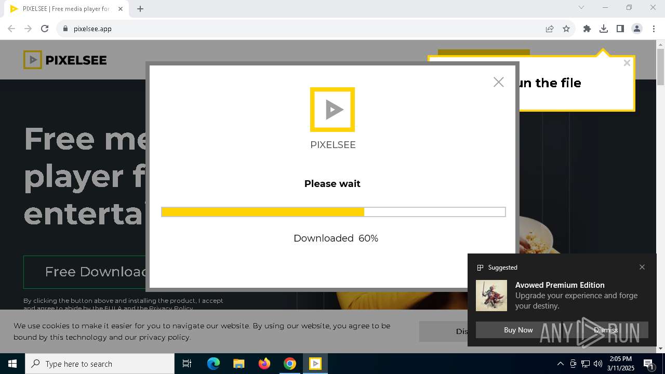Open a new Chrome tab

click(140, 9)
